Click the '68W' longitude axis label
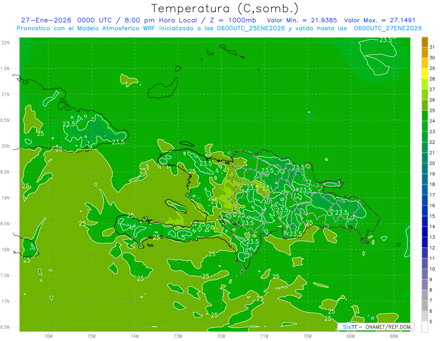 (394, 336)
